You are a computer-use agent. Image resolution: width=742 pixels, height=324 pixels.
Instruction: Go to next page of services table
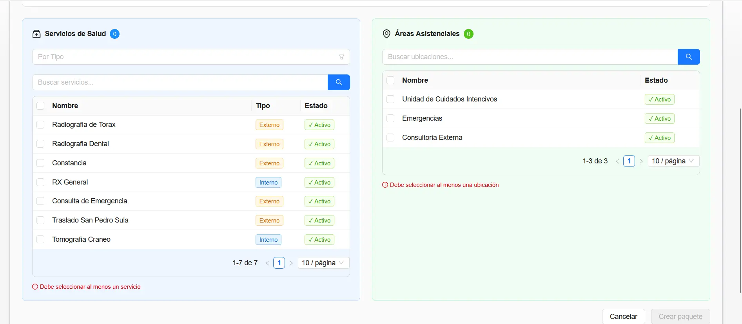point(291,263)
